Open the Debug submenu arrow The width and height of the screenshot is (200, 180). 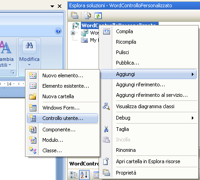[x=193, y=118]
